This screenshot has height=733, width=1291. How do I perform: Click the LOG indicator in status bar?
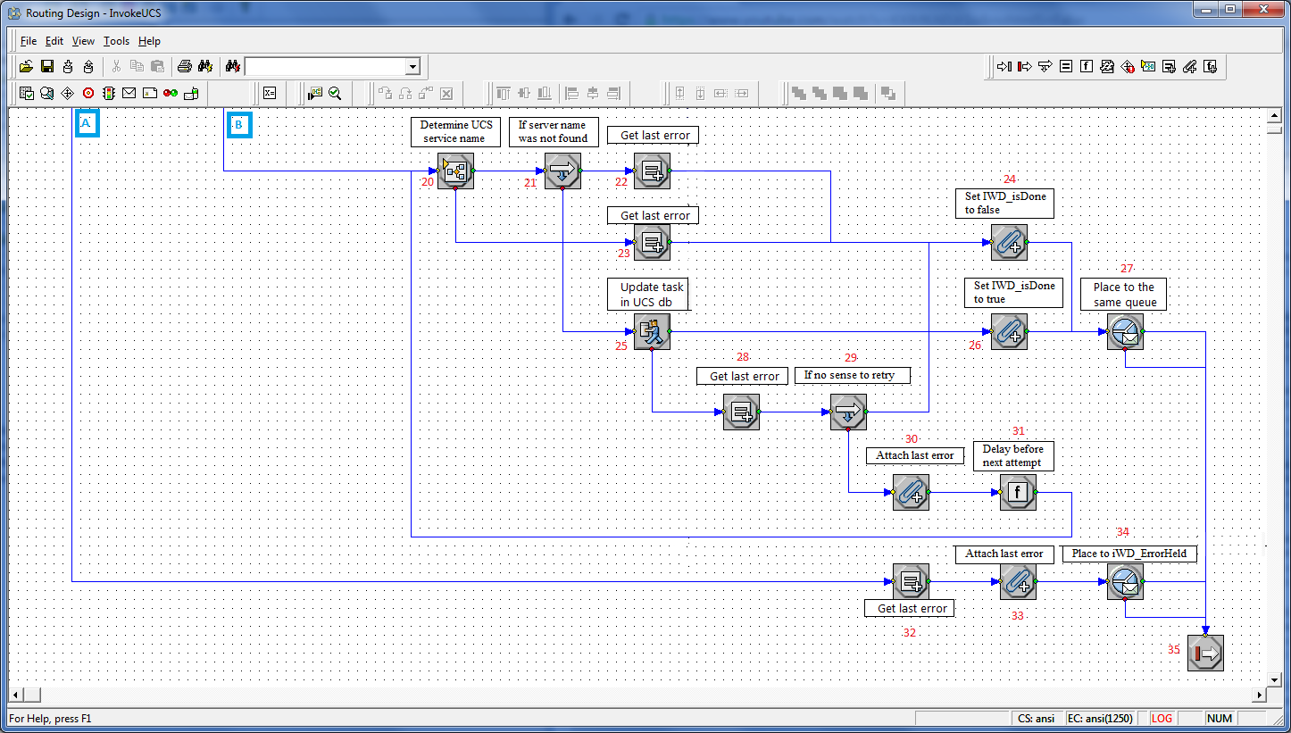[1162, 718]
